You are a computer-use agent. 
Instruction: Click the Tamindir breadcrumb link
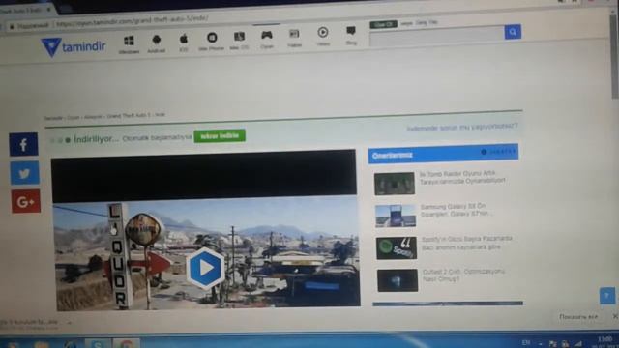(x=53, y=118)
